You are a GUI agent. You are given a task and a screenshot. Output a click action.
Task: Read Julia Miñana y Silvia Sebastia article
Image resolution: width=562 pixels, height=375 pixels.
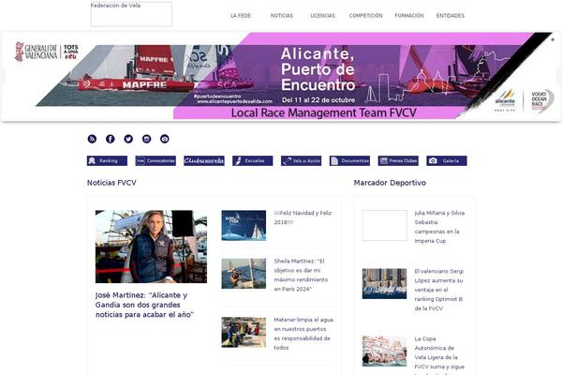439,227
